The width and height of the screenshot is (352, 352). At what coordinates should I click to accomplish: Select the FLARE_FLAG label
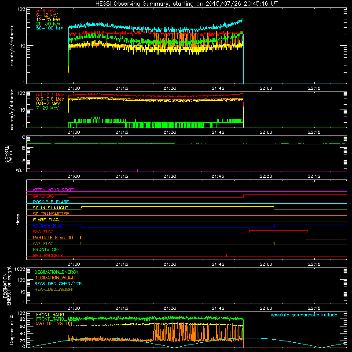pos(46,220)
